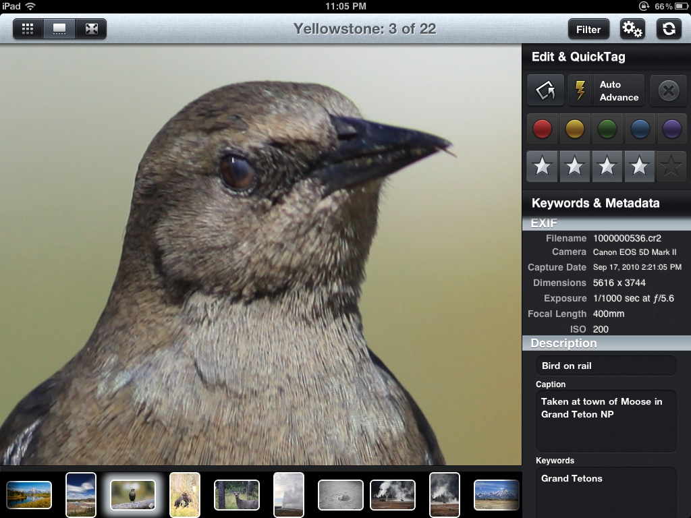Image resolution: width=691 pixels, height=518 pixels.
Task: Clear tags with the X icon
Action: pos(668,90)
